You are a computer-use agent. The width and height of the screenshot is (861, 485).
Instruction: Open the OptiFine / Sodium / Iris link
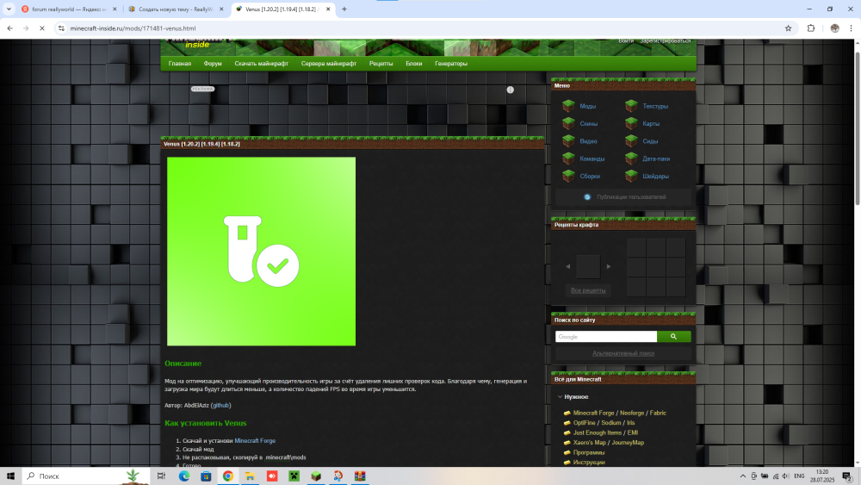(x=604, y=423)
